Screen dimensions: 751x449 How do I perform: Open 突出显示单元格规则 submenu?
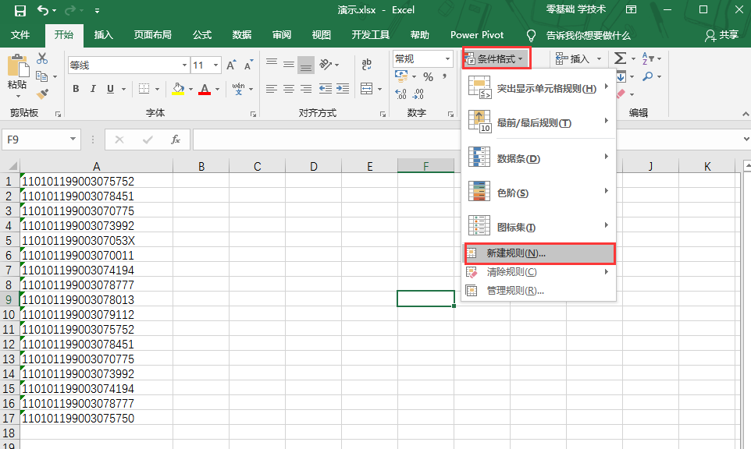coord(539,88)
